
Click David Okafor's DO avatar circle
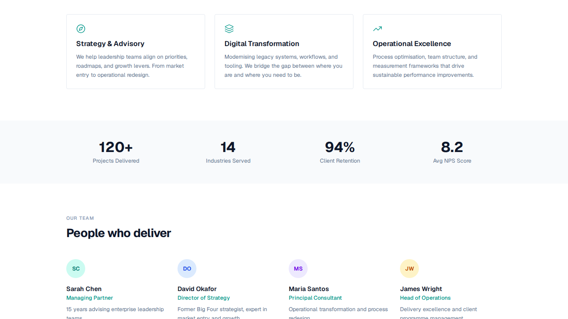(187, 268)
